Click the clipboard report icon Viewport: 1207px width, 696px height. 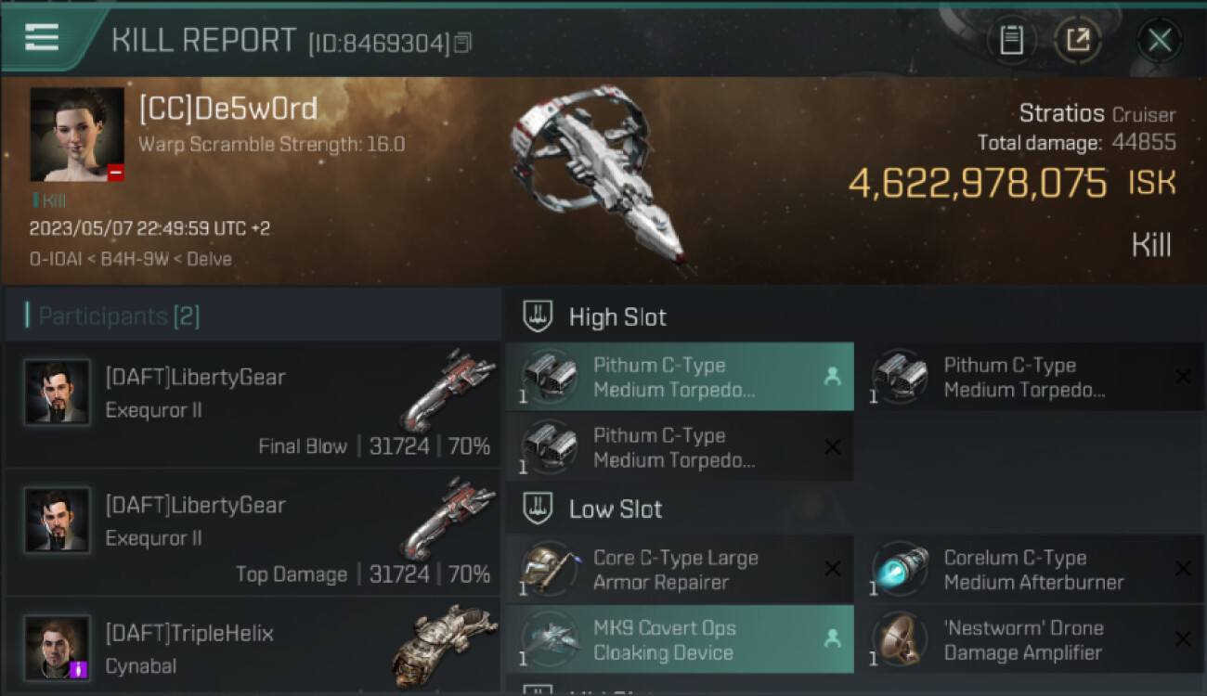click(1011, 40)
